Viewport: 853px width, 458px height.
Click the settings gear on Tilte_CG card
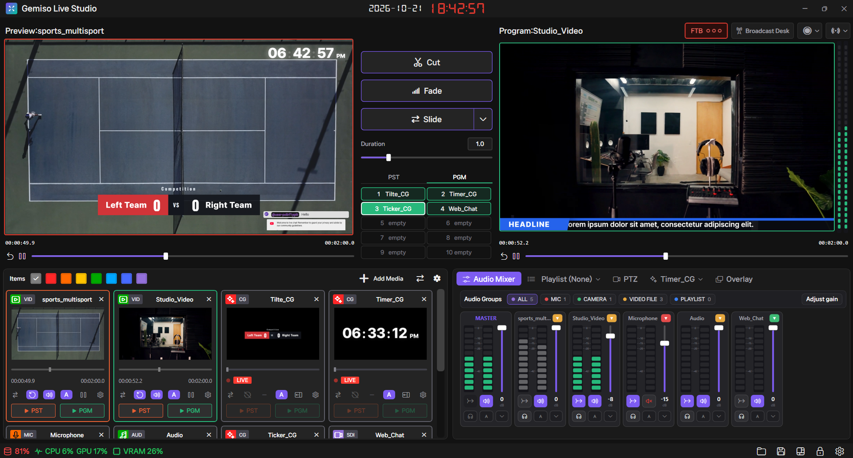click(316, 395)
